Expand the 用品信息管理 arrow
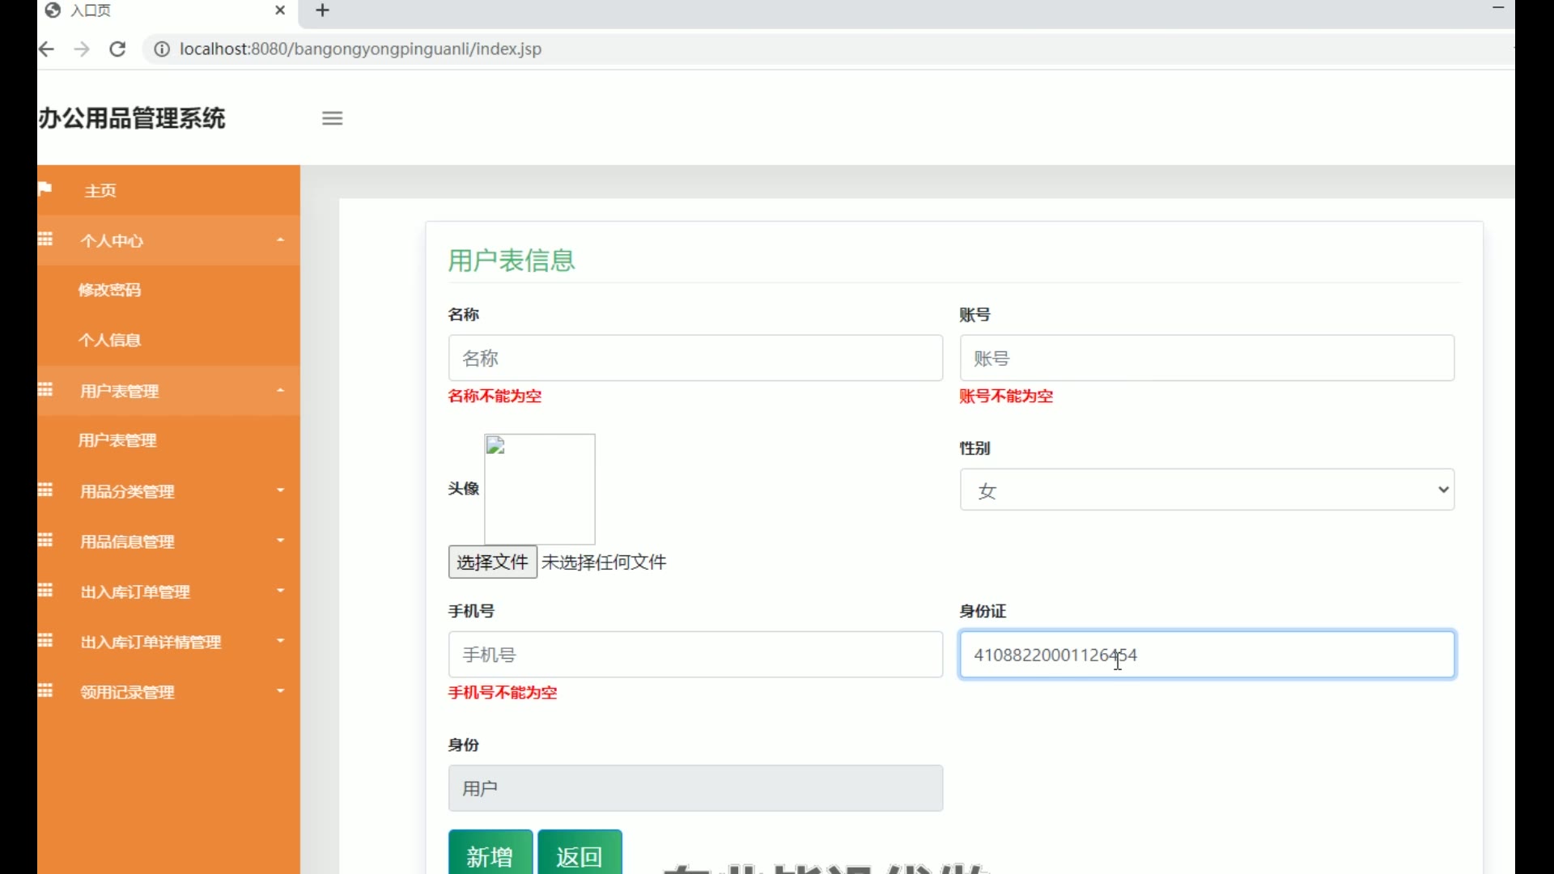 280,541
